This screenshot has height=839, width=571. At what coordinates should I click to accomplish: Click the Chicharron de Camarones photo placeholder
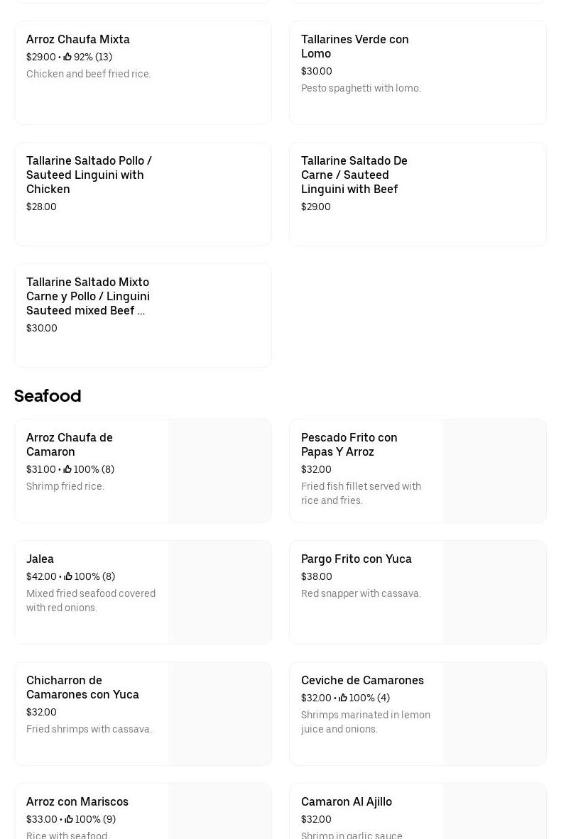220,713
